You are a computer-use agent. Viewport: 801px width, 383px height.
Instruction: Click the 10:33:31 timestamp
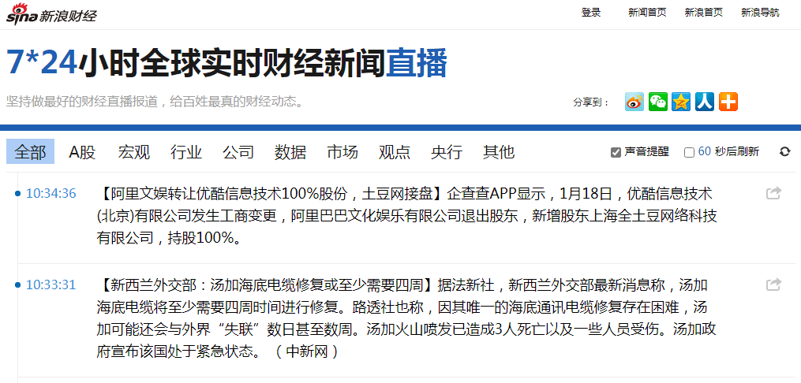51,284
